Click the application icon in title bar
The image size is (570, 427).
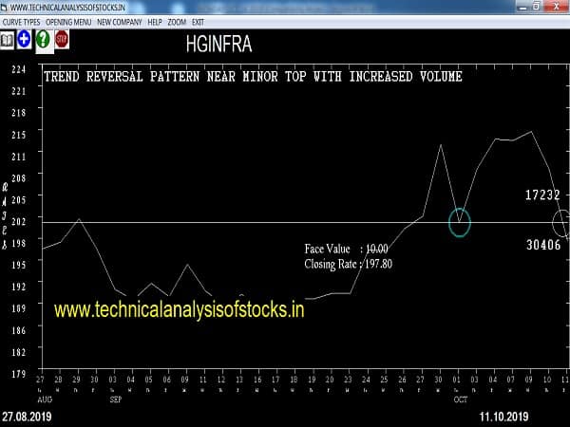coord(6,8)
